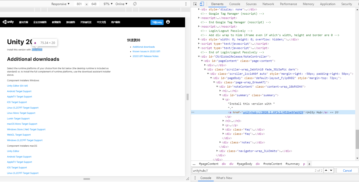Image resolution: width=359 pixels, height=182 pixels.
Task: Open 解决方案 menu on Unity navbar
Action: click(x=24, y=22)
